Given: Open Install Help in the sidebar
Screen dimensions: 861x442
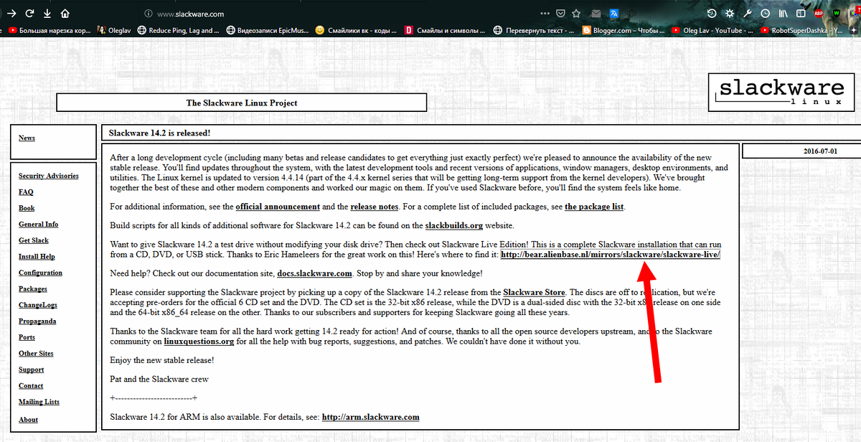Looking at the screenshot, I should point(37,256).
